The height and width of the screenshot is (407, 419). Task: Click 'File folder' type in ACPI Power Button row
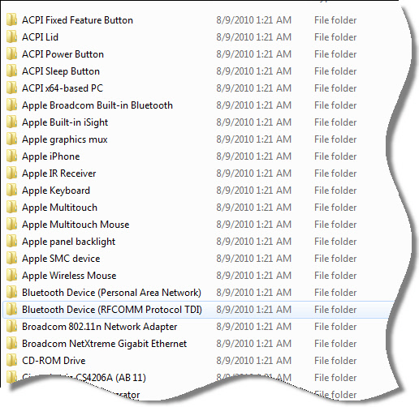pyautogui.click(x=335, y=54)
